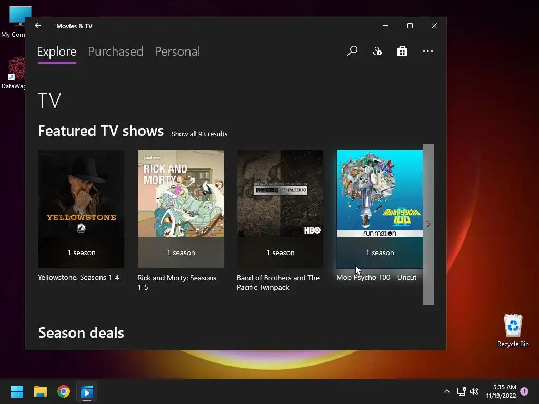Open the Rick and Morty poster
This screenshot has height=404, width=539.
coord(181,209)
